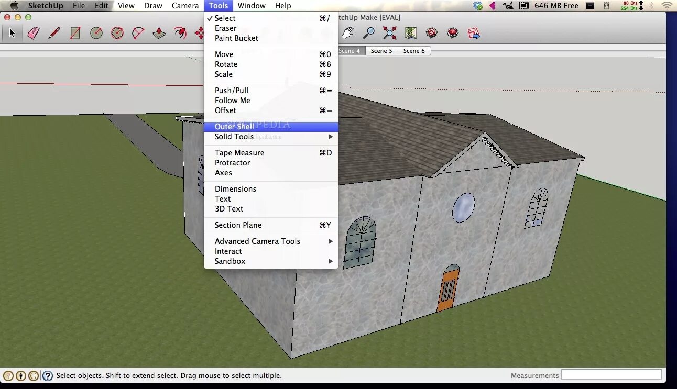This screenshot has width=677, height=389.
Task: Click the highlighted Outer Shell item
Action: click(x=271, y=127)
